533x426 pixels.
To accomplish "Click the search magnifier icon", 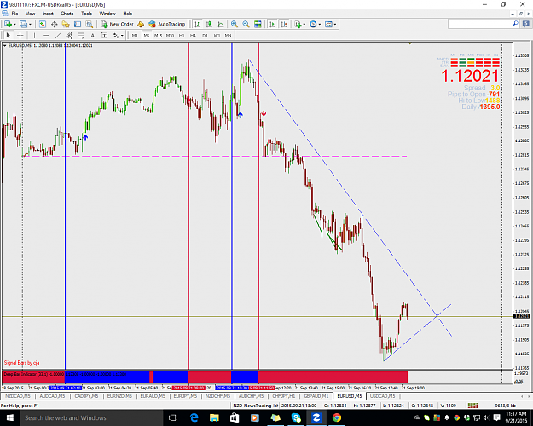I will tap(515, 24).
